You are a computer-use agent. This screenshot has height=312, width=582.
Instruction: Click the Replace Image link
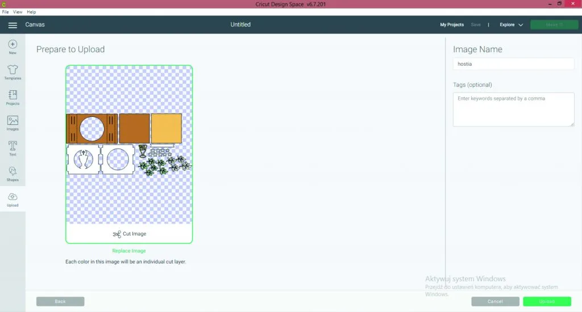(x=129, y=251)
